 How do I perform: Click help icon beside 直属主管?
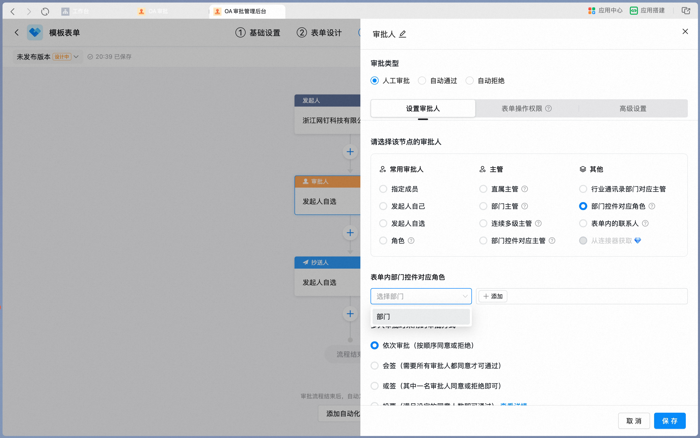coord(525,189)
